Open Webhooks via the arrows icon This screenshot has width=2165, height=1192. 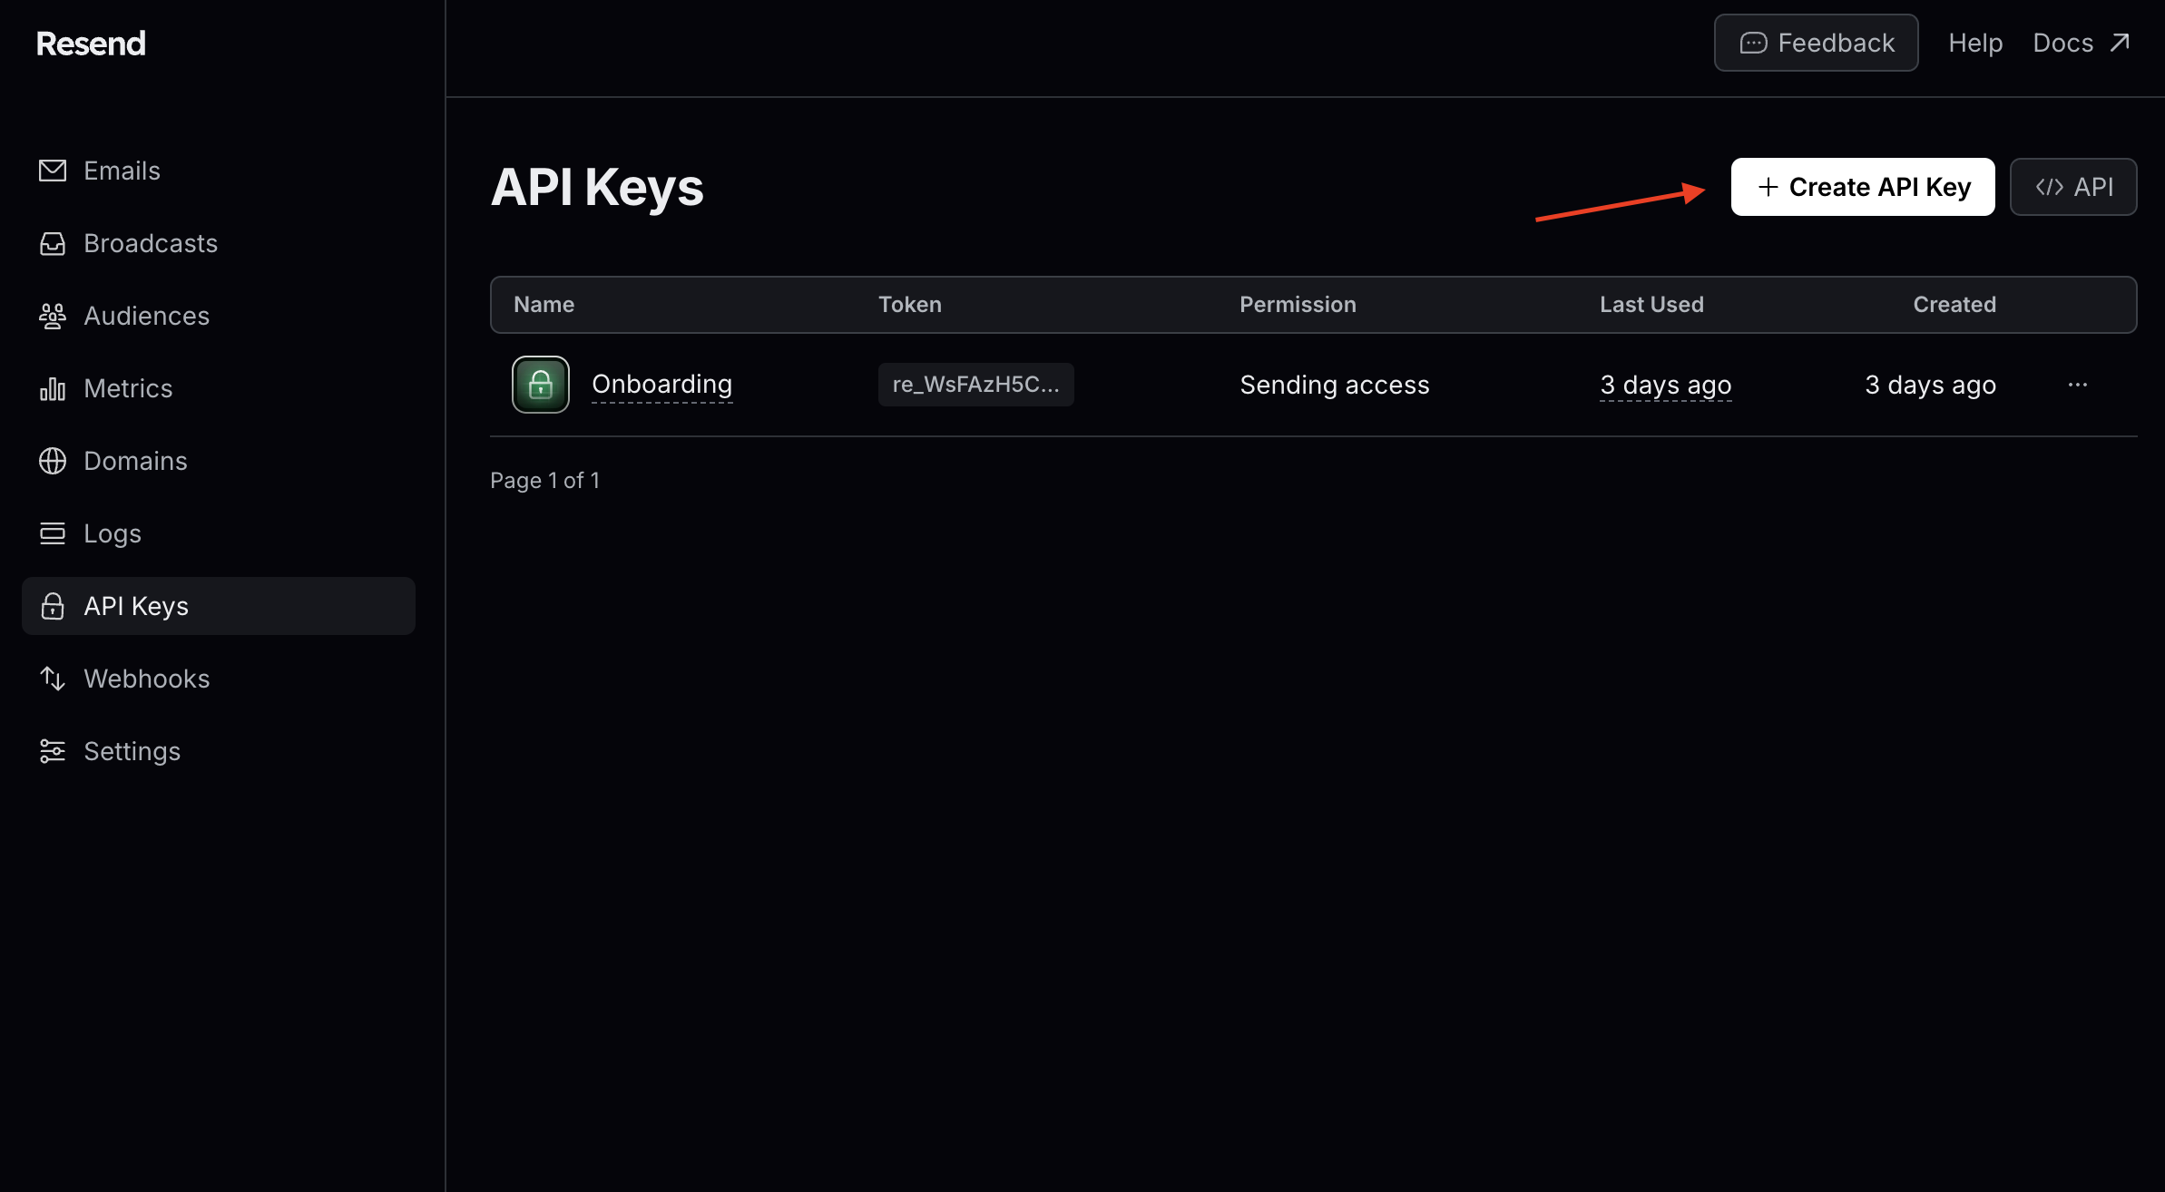(x=53, y=678)
